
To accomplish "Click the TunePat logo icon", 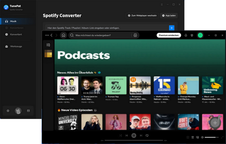I will (x=6, y=7).
